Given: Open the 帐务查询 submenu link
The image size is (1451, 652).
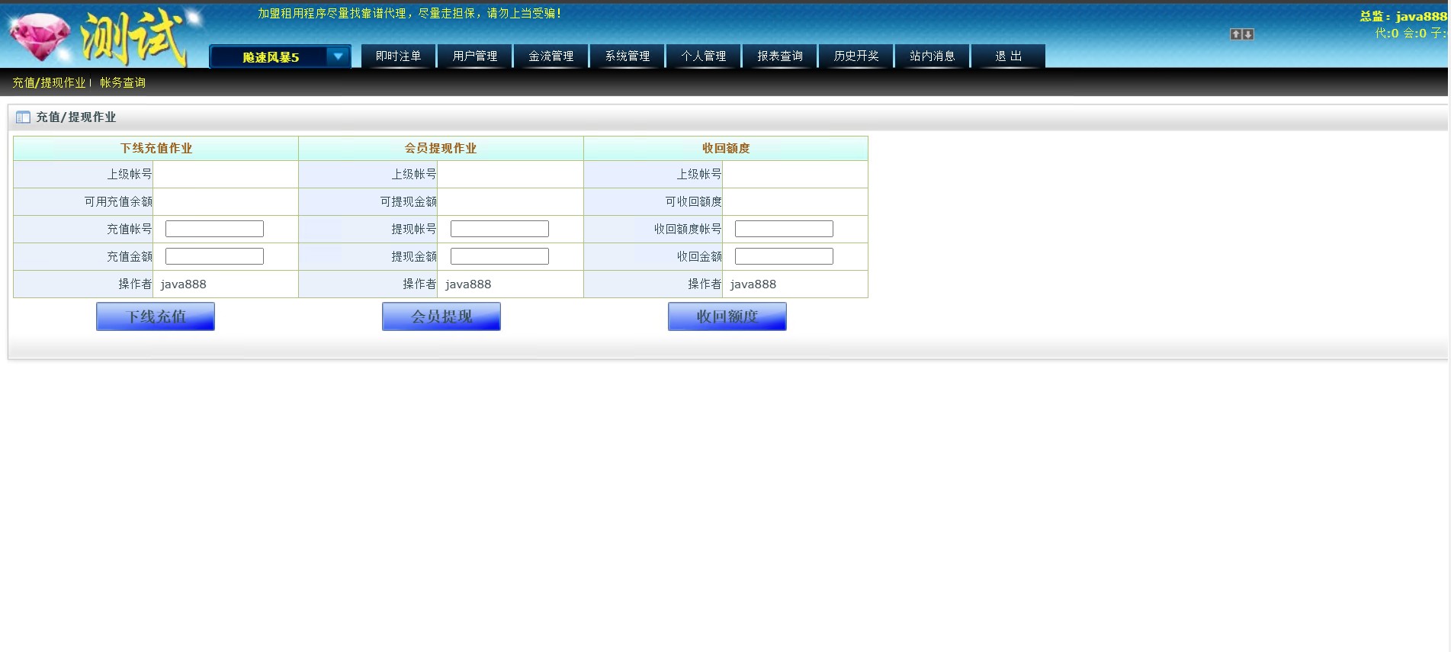Looking at the screenshot, I should pos(122,82).
